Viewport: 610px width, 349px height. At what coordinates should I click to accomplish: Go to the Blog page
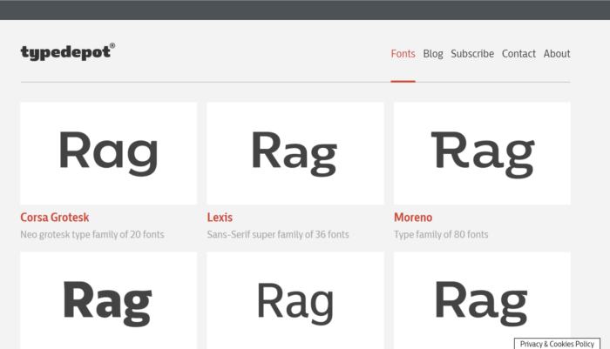433,54
